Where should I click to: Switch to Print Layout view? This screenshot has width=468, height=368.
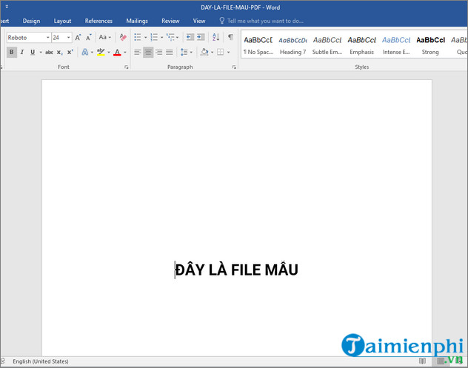[x=441, y=361]
